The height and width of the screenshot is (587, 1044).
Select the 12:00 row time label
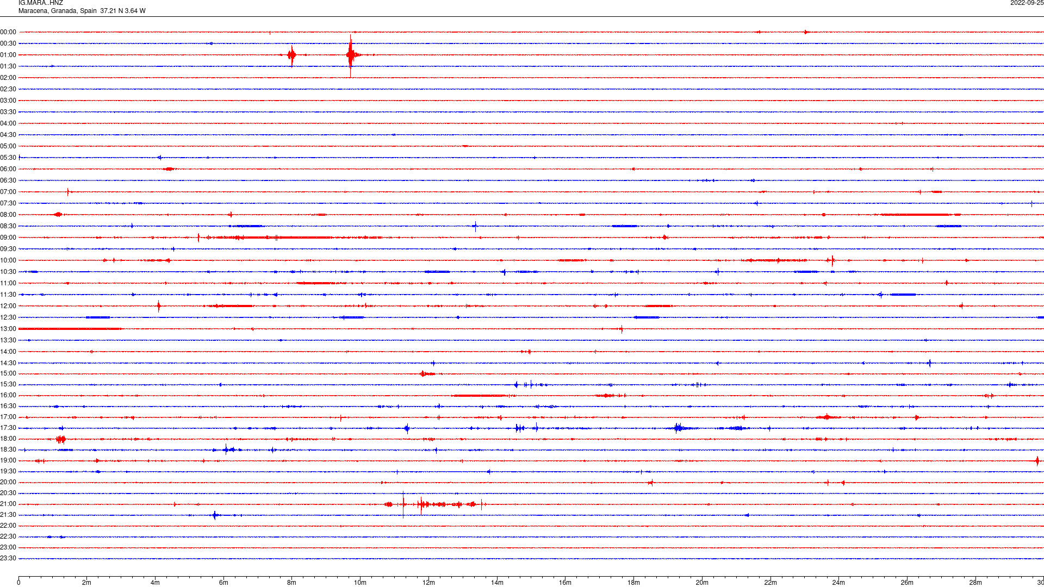pyautogui.click(x=8, y=306)
